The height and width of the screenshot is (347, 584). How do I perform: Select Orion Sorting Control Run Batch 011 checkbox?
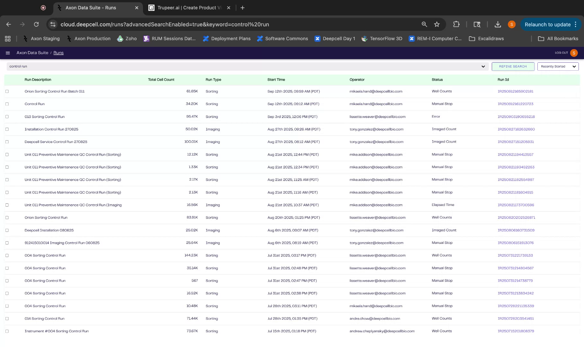[7, 91]
